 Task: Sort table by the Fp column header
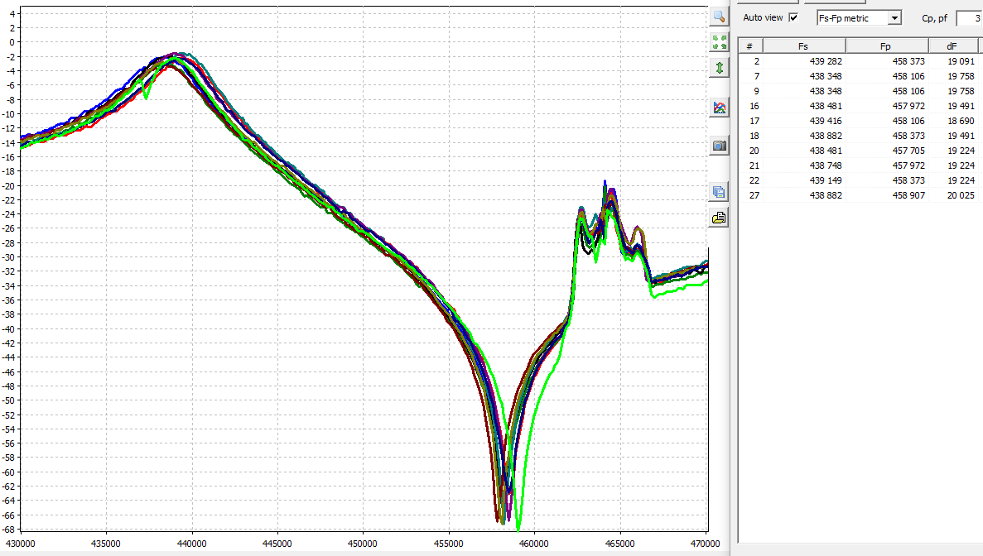click(886, 46)
